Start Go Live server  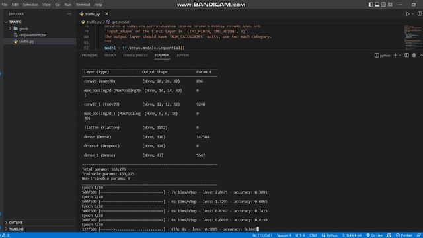374,235
